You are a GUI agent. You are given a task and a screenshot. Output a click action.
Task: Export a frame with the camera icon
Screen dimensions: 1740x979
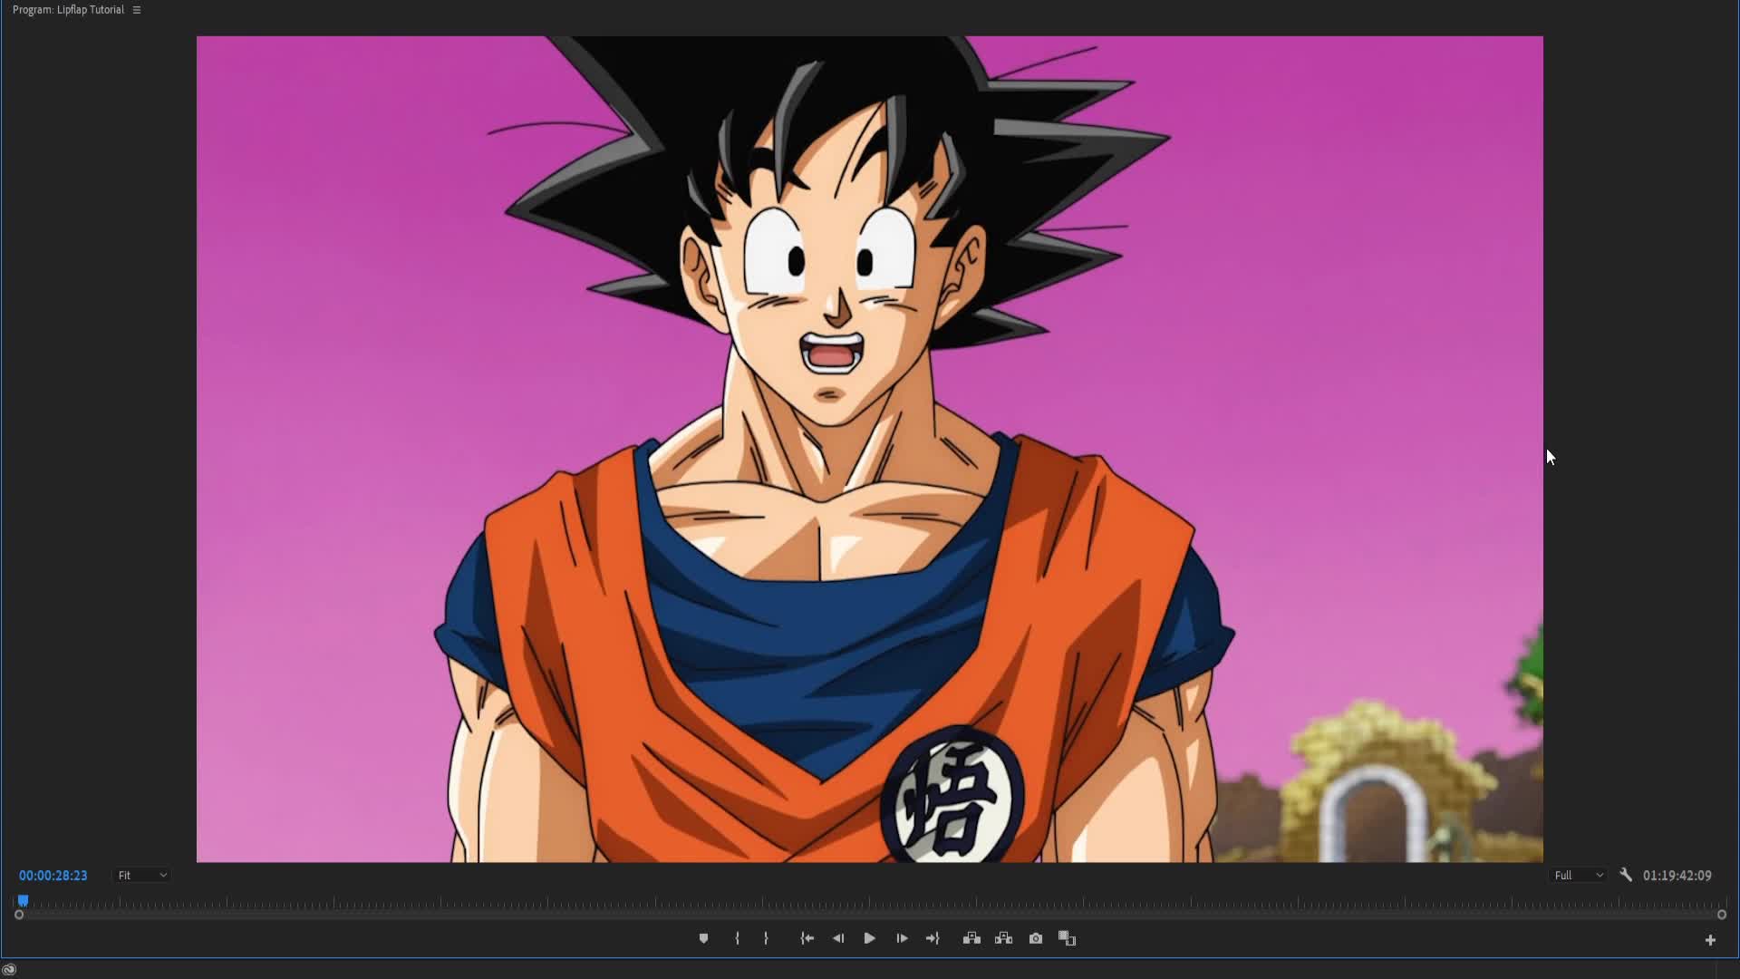pos(1036,938)
